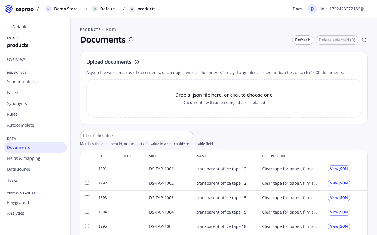Select checkbox for document 1003
The image size is (377, 235).
87,197
